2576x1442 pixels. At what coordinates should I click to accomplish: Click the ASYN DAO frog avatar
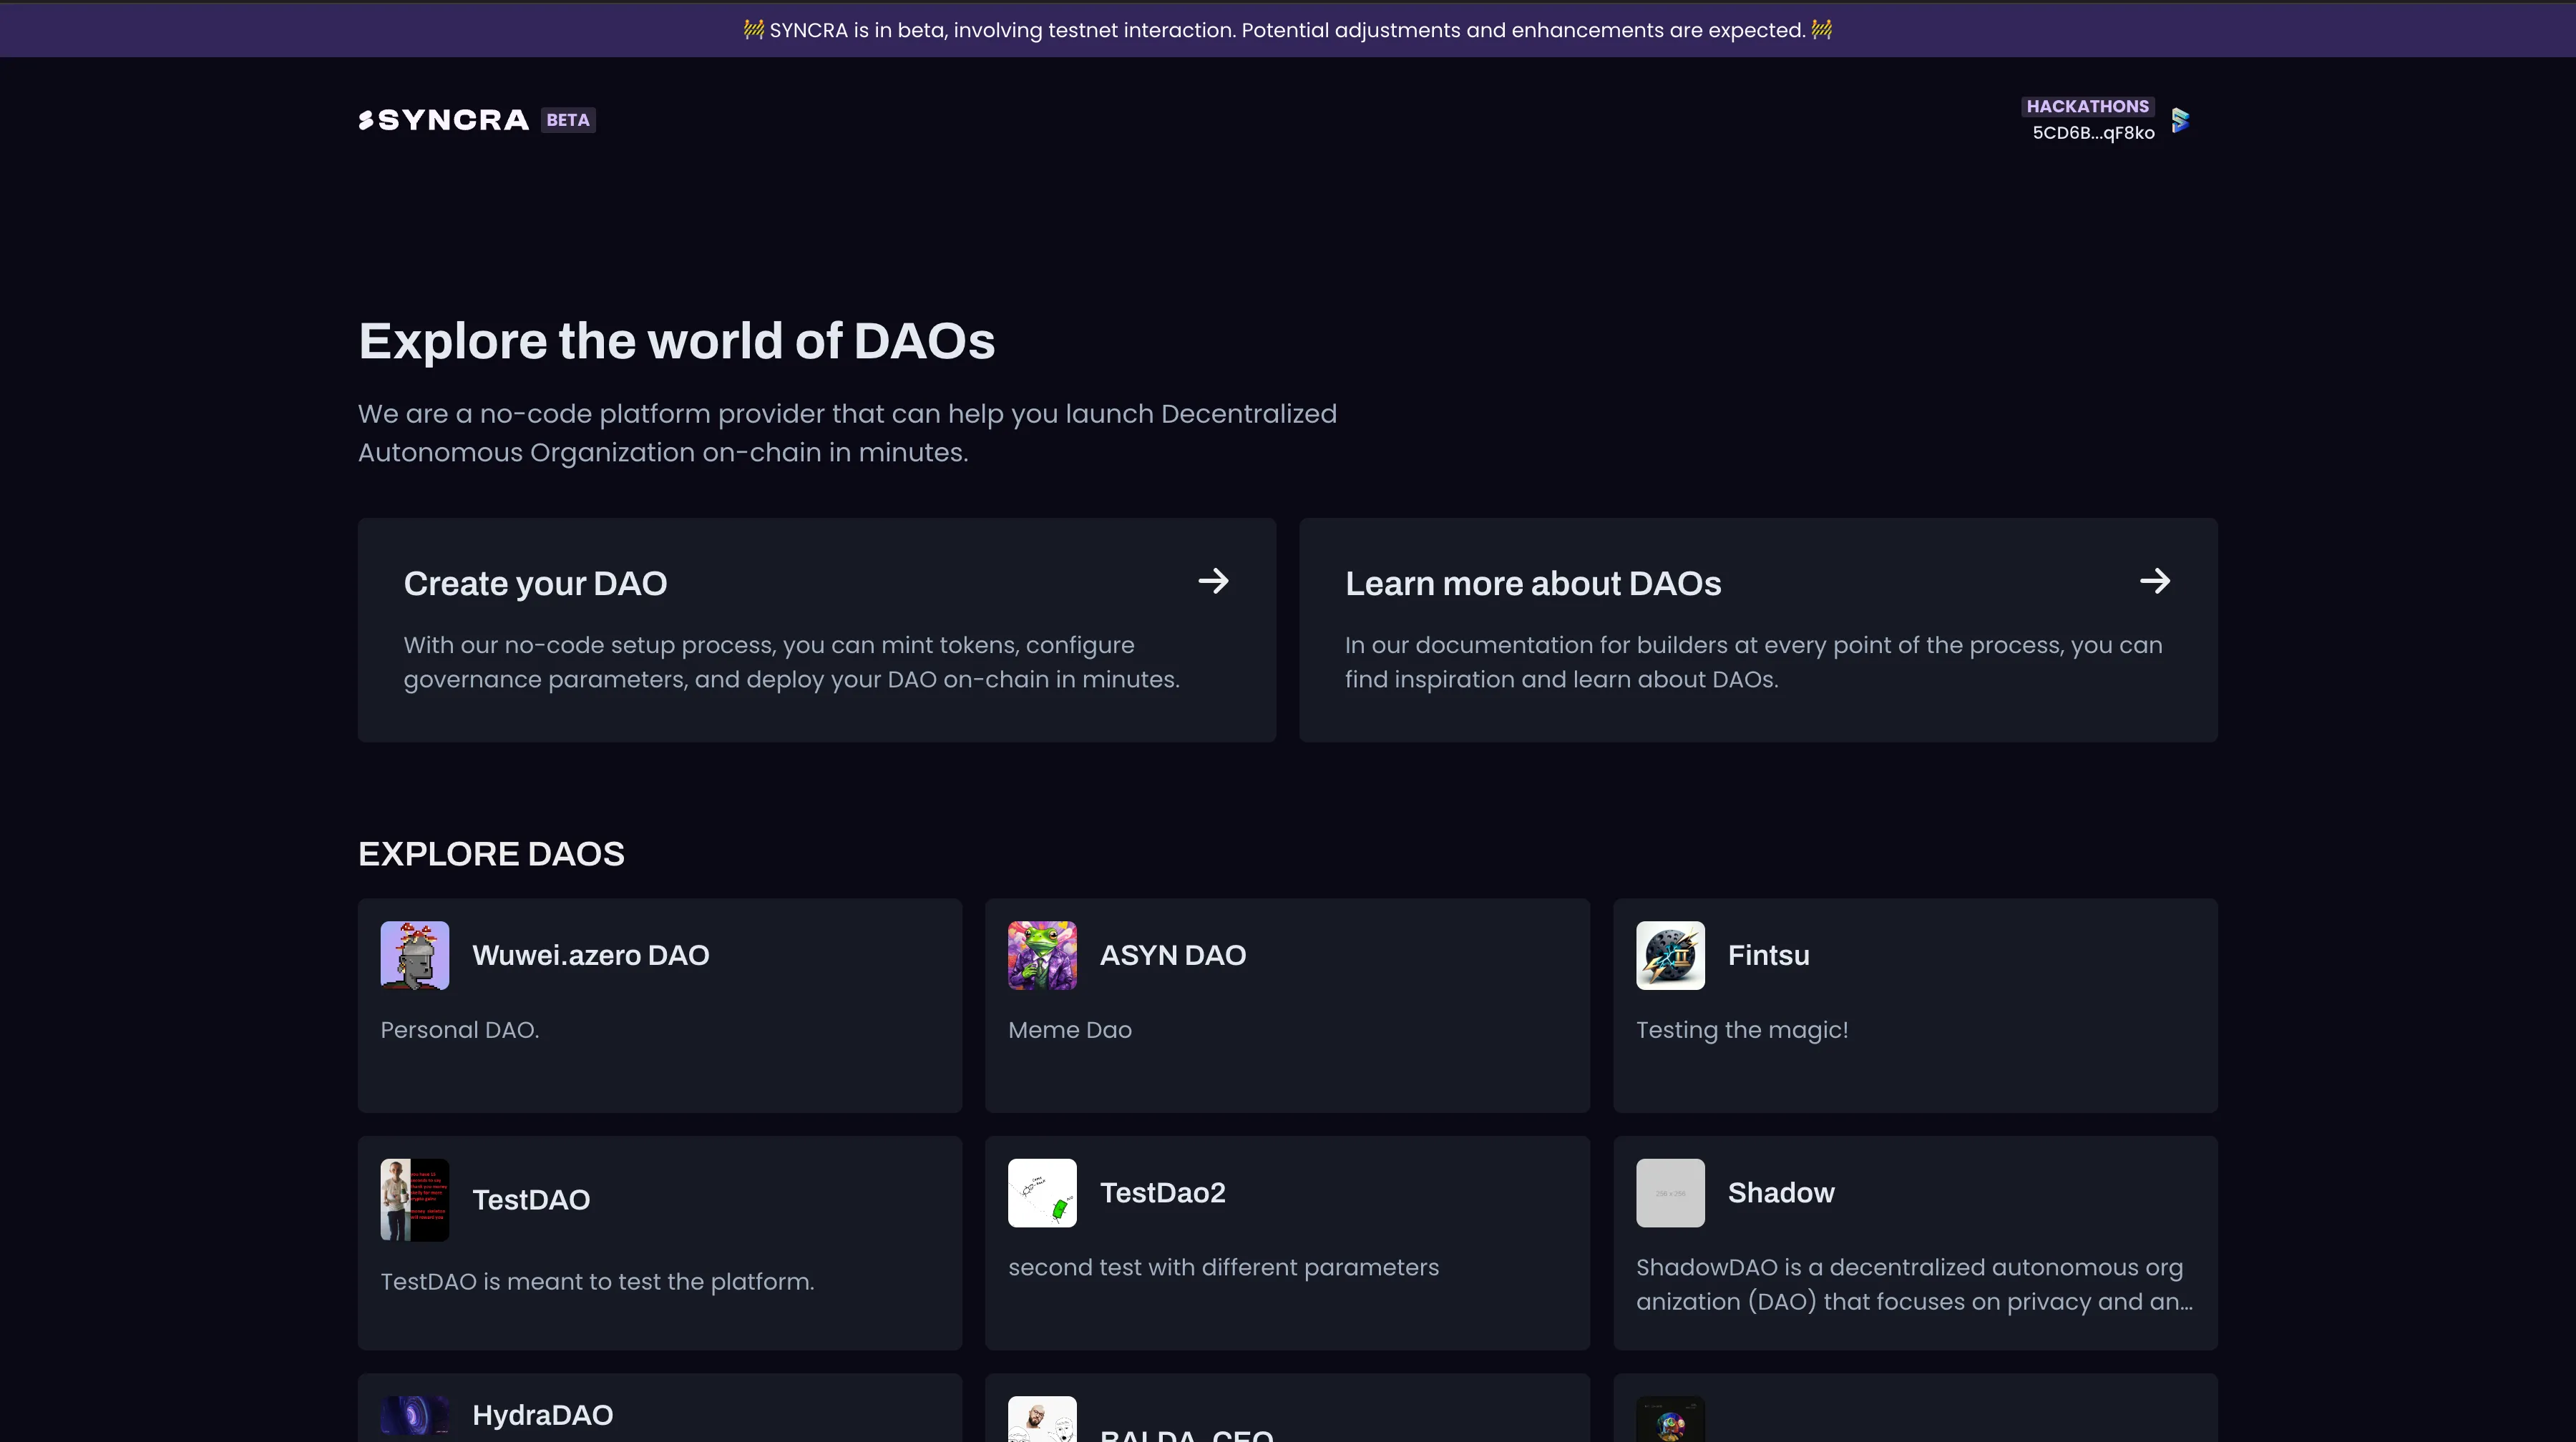[1042, 956]
